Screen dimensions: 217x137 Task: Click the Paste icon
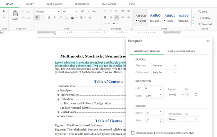tap(15, 13)
